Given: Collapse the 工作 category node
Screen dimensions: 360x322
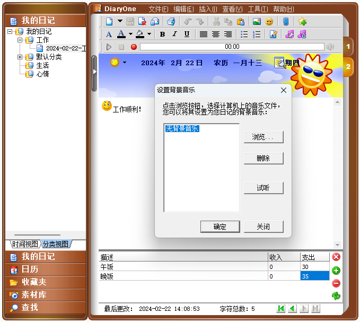Looking at the screenshot, I should 20,40.
